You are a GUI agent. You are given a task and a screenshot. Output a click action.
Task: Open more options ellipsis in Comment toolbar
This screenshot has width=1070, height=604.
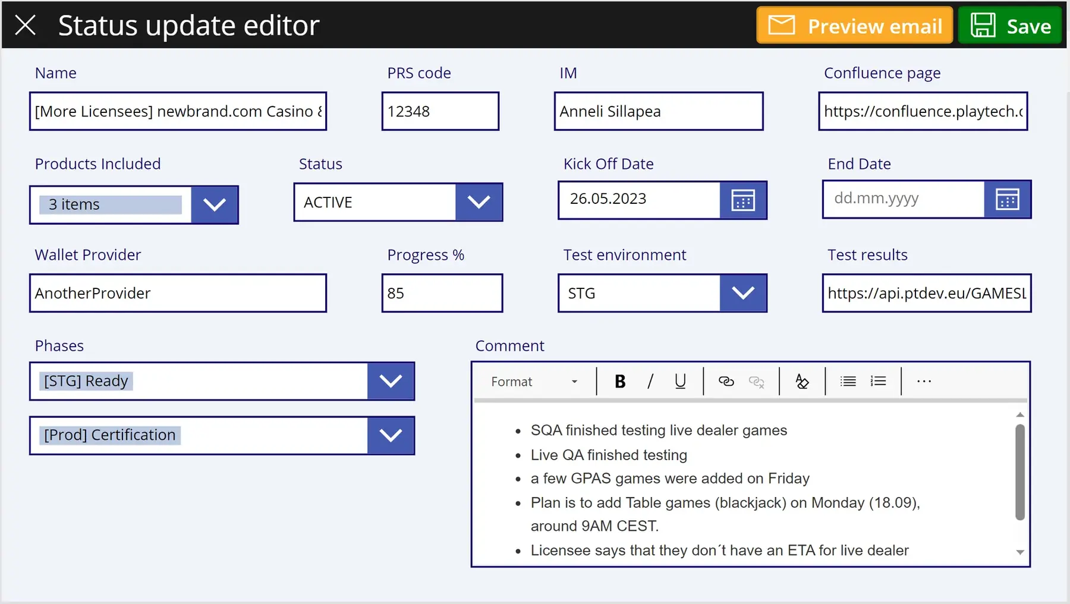(x=924, y=382)
